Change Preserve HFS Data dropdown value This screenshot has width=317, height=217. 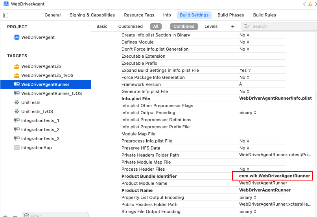(x=244, y=148)
